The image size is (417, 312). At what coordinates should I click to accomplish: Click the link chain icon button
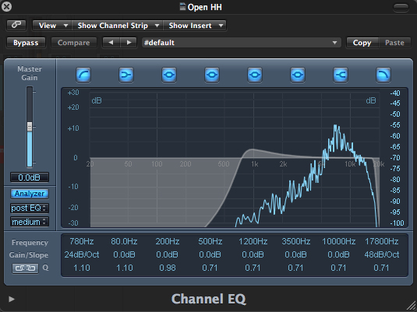(16, 25)
